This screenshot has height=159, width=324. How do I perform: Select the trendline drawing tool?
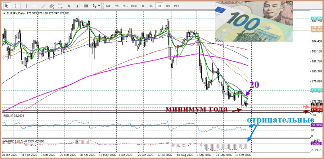click(44, 6)
